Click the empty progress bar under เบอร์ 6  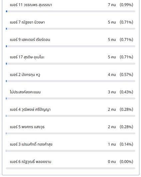(71, 168)
